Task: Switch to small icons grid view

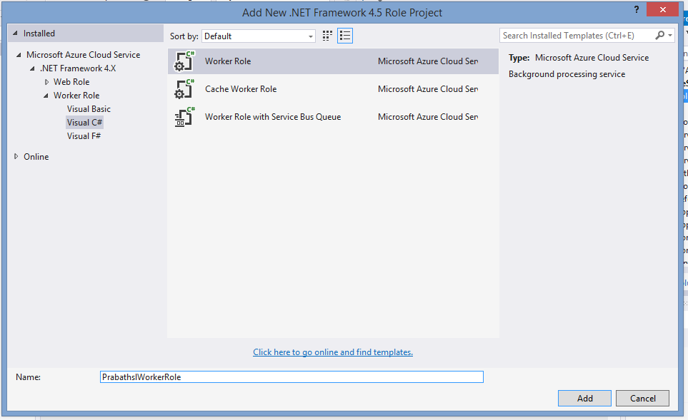Action: click(327, 36)
